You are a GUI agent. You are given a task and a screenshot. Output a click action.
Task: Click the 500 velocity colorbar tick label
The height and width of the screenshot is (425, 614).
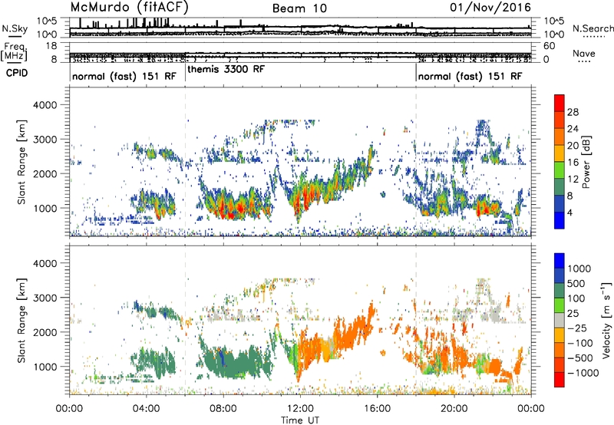[x=576, y=283]
